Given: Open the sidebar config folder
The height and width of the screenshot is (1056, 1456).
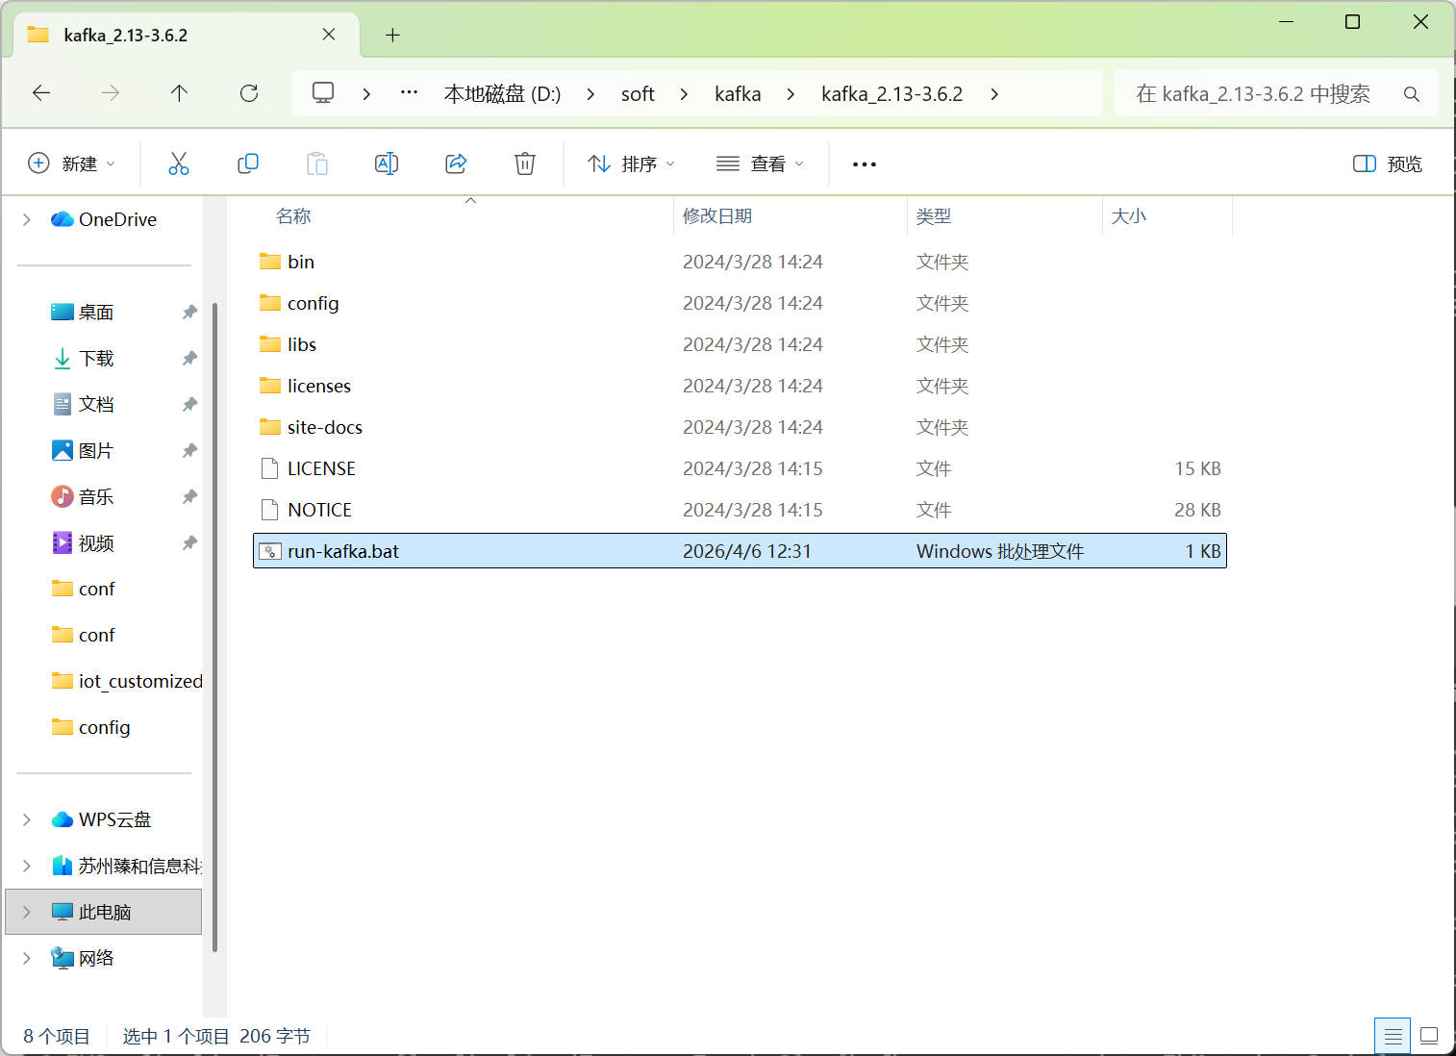Looking at the screenshot, I should pos(91,728).
